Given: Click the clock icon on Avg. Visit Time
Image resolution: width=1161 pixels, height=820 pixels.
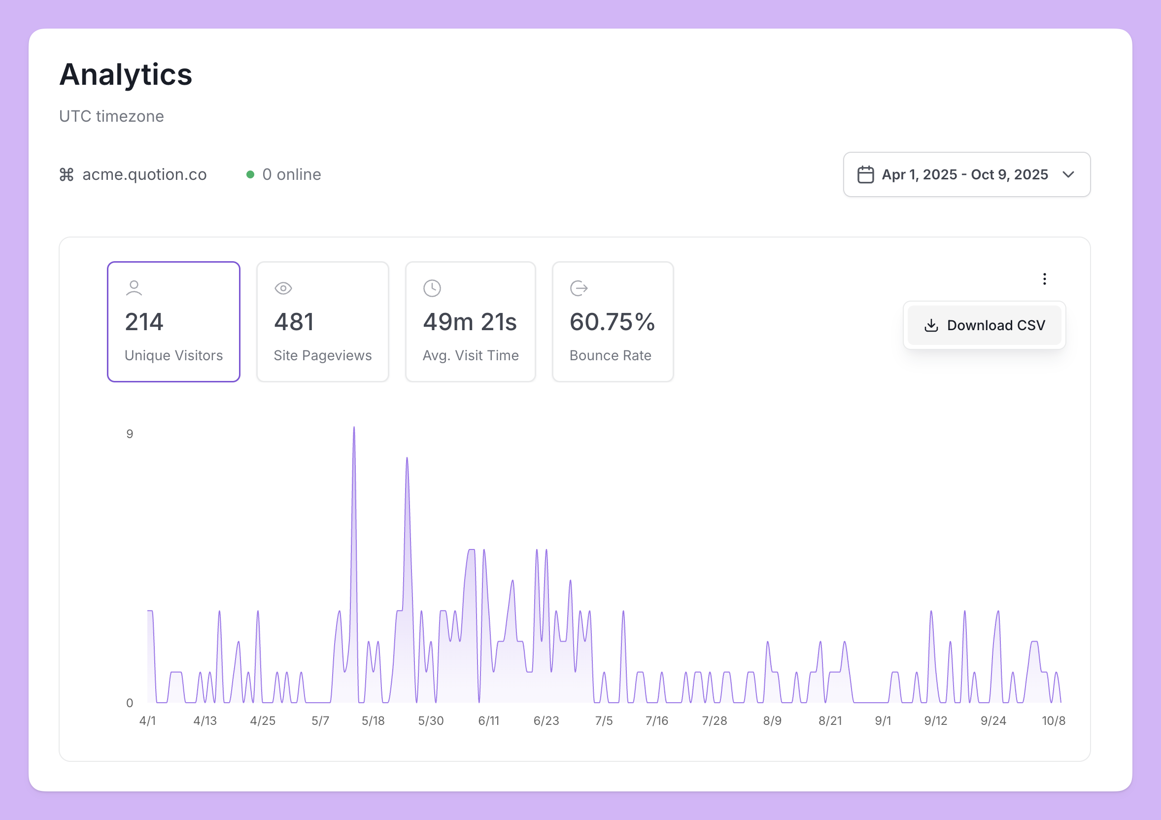Looking at the screenshot, I should pos(432,288).
